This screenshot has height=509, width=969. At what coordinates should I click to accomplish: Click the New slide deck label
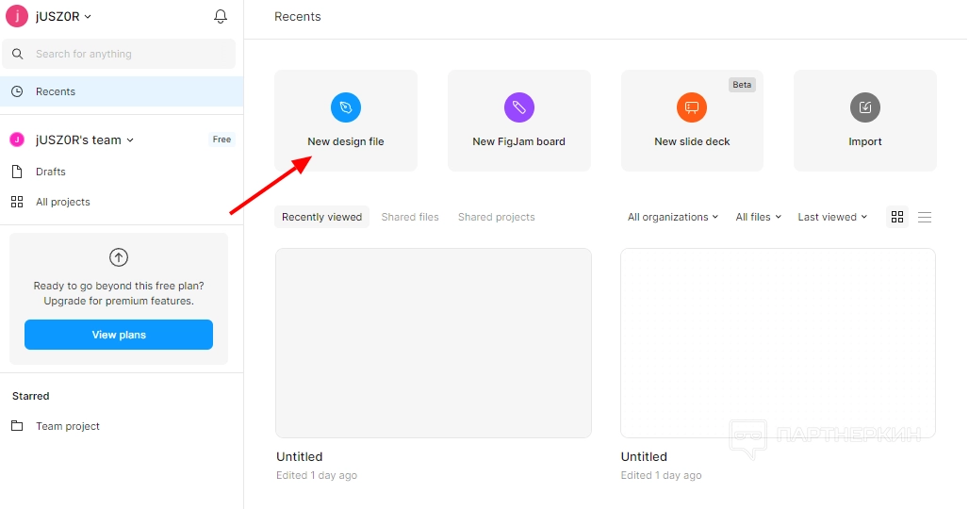pyautogui.click(x=692, y=141)
